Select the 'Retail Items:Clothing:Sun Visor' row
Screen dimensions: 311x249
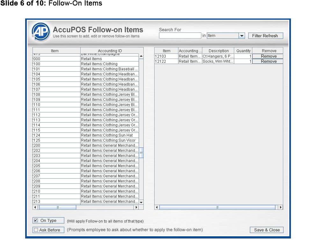click(86, 140)
